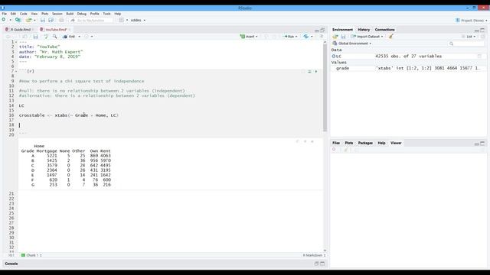Open the File menu

point(4,14)
